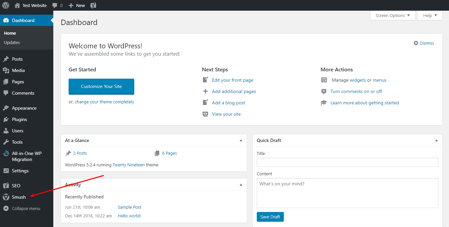The height and width of the screenshot is (227, 449).
Task: Open the Test Website home icon
Action: click(17, 5)
